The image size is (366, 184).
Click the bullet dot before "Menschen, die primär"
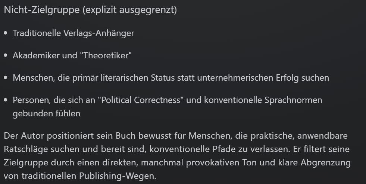(6, 78)
